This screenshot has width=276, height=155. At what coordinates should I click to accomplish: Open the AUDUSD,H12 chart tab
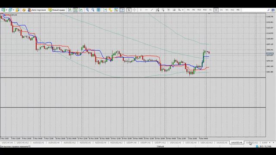(x=69, y=143)
